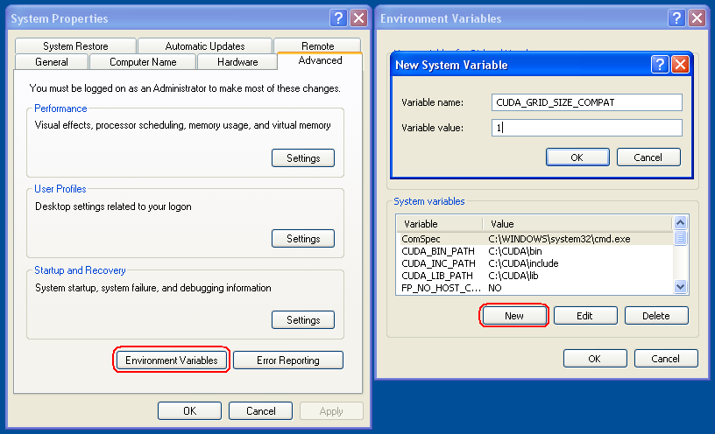Viewport: 715px width, 434px height.
Task: Click inside the Variable name field
Action: pos(586,102)
